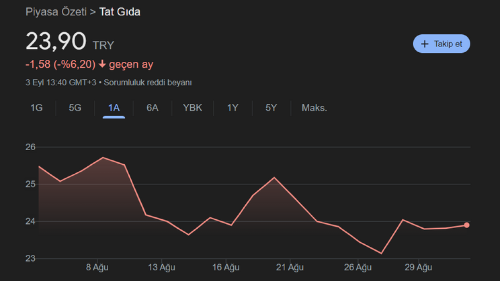This screenshot has height=281, width=500.
Task: Click the 23,90 price value
Action: pyautogui.click(x=56, y=41)
